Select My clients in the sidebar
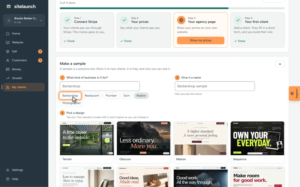 [x=24, y=87]
